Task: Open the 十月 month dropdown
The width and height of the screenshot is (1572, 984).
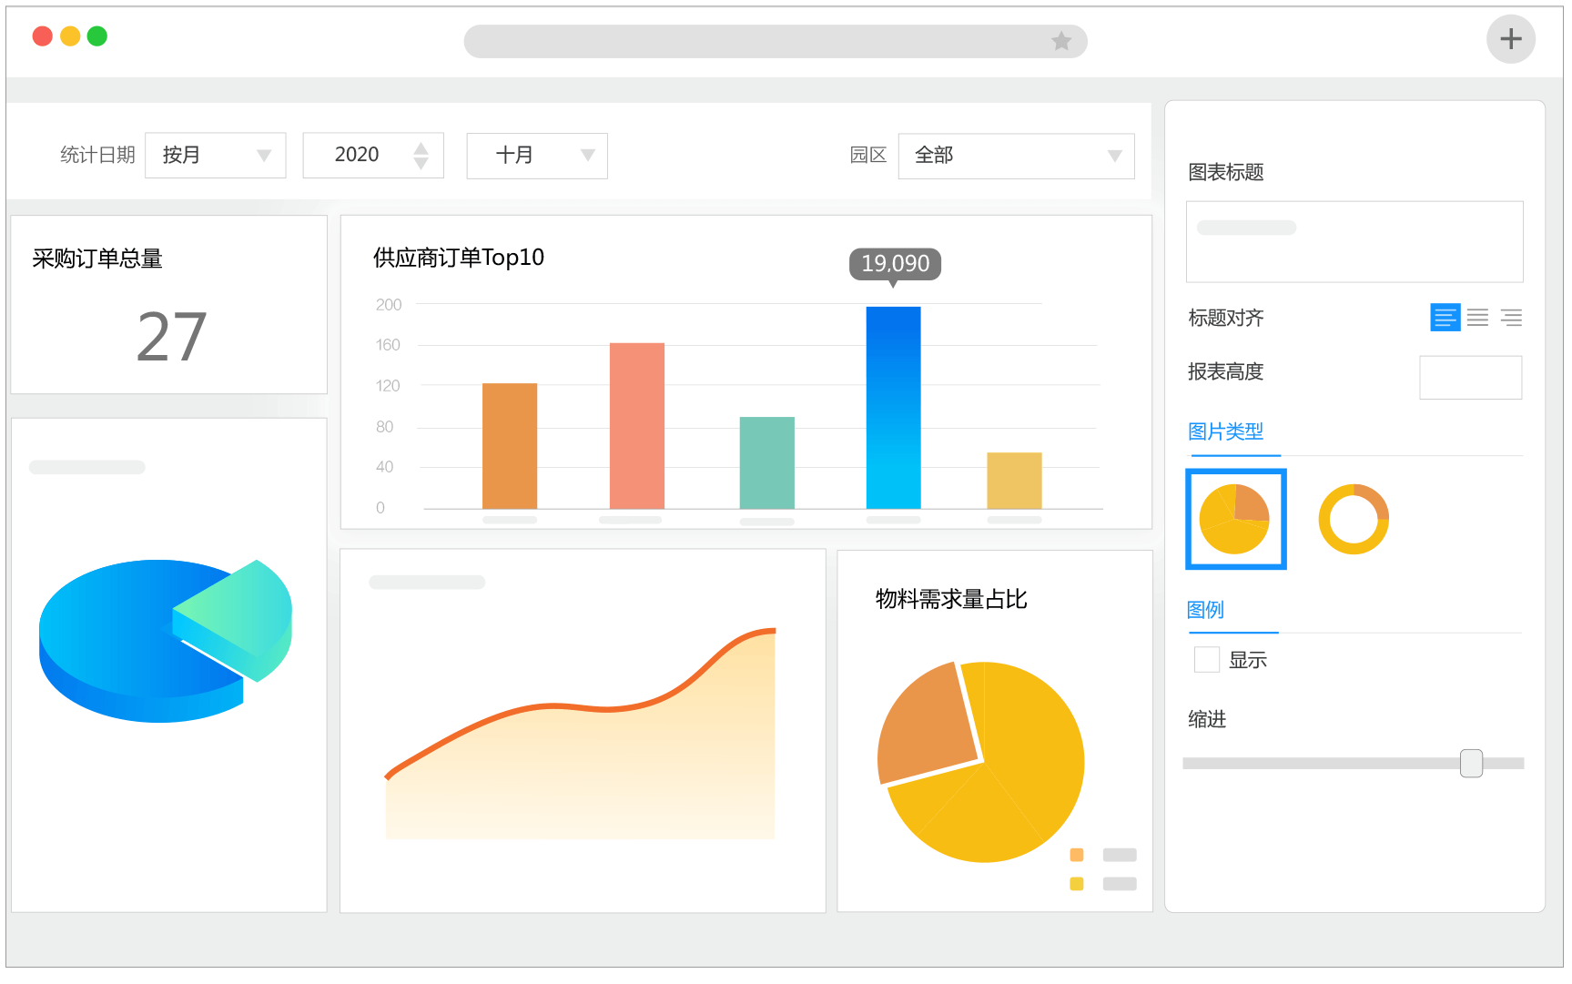Action: point(537,156)
